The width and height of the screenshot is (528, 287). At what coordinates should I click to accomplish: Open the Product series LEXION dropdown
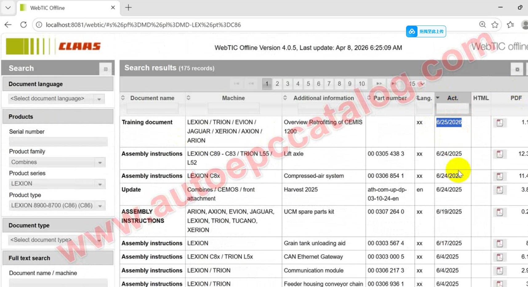(x=100, y=184)
